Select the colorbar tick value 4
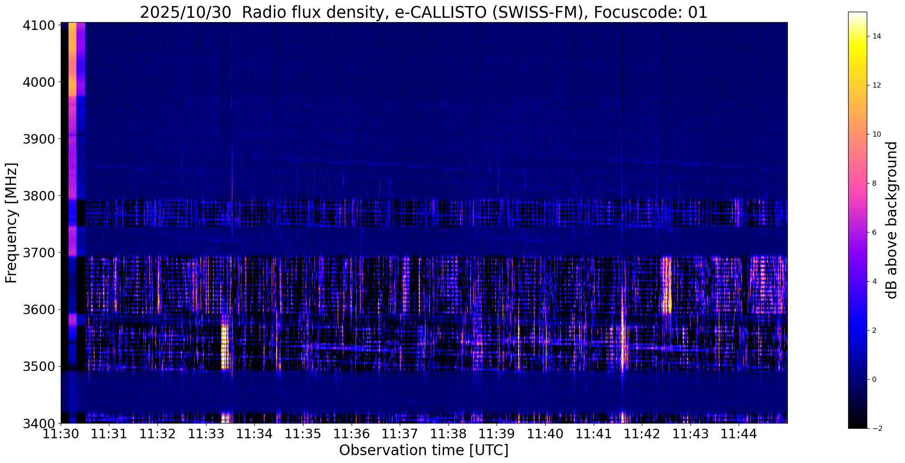The image size is (905, 463). (x=874, y=282)
